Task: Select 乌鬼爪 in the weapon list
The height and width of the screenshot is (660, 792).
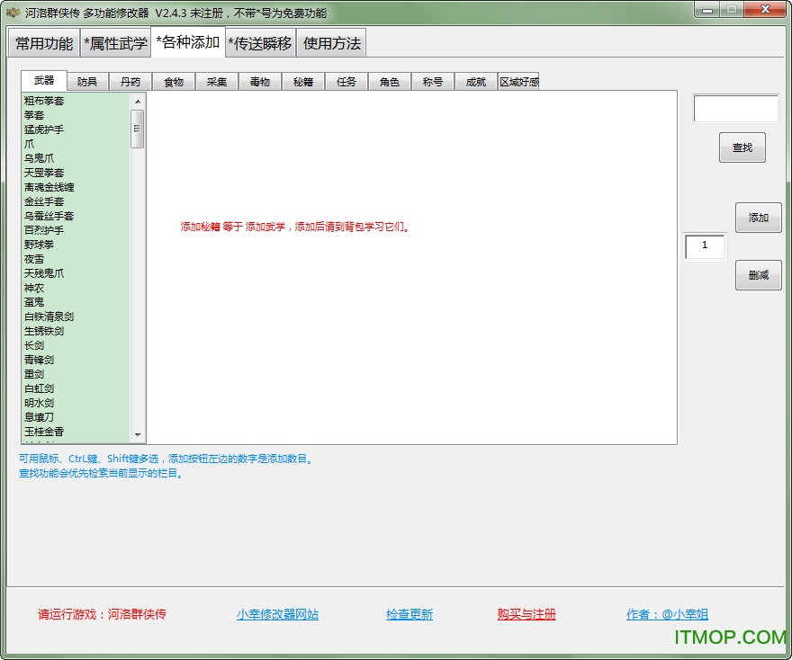Action: [x=40, y=158]
